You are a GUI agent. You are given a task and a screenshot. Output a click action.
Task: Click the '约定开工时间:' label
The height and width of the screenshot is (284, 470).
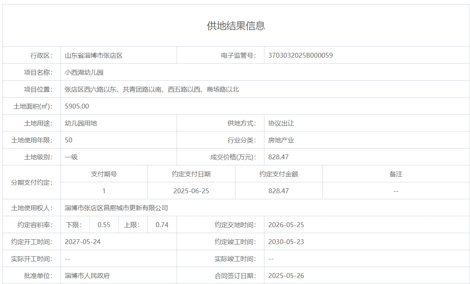(x=32, y=242)
